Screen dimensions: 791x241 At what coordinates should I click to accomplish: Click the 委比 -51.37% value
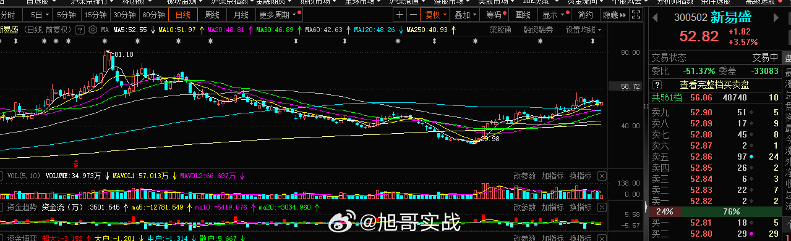click(x=699, y=71)
